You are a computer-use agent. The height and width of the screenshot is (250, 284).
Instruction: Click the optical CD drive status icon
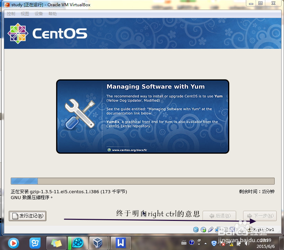pyautogui.click(x=203, y=230)
